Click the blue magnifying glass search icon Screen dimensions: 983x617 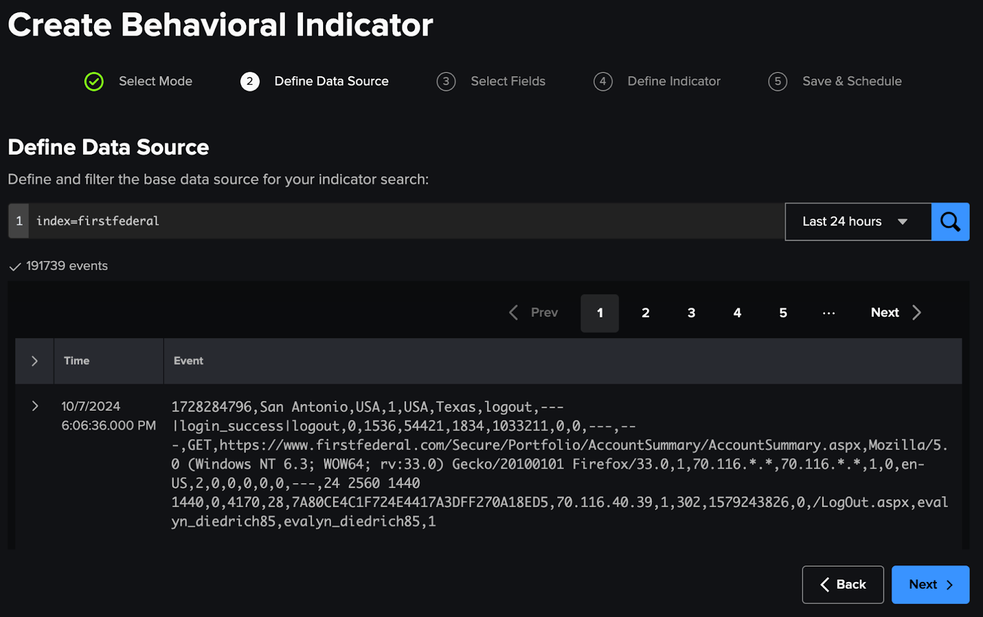pyautogui.click(x=950, y=222)
